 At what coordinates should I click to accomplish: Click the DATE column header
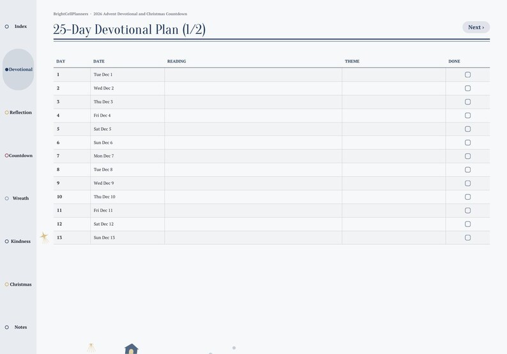click(x=99, y=61)
